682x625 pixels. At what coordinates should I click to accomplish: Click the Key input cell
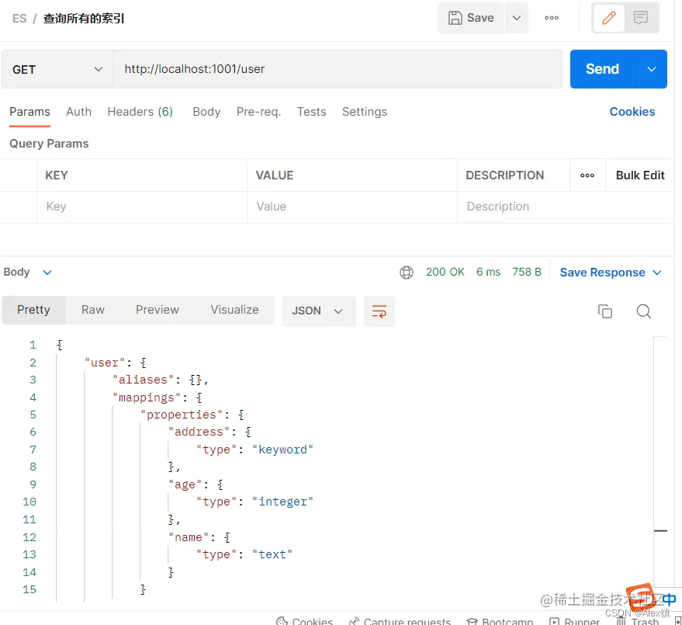click(142, 207)
